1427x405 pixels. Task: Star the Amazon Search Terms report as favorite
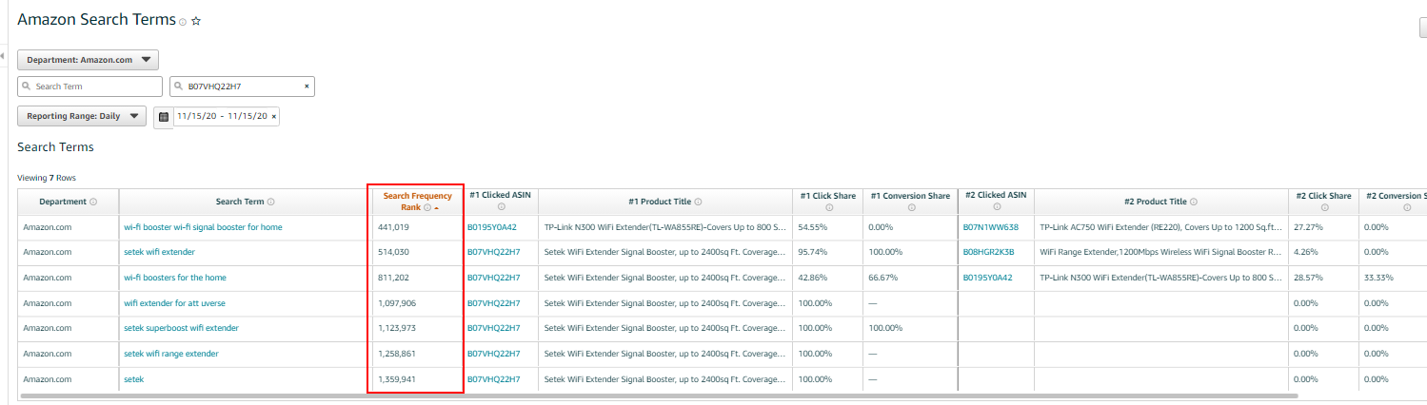(x=196, y=21)
